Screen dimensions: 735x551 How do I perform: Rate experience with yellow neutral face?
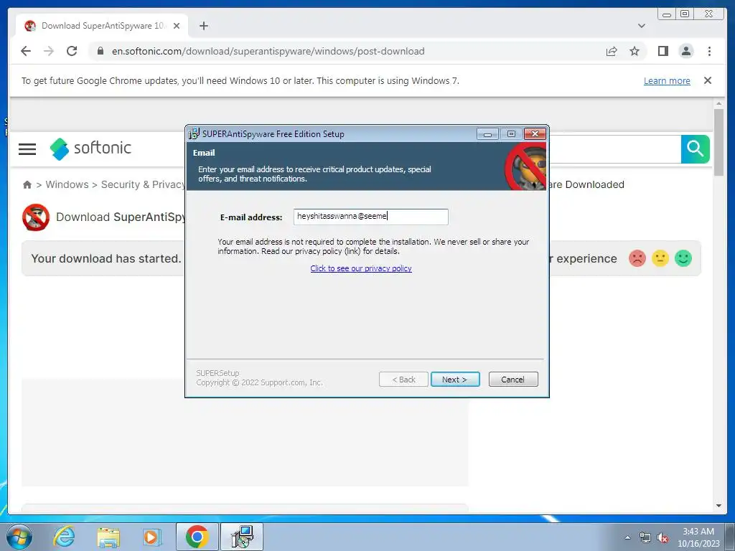660,258
